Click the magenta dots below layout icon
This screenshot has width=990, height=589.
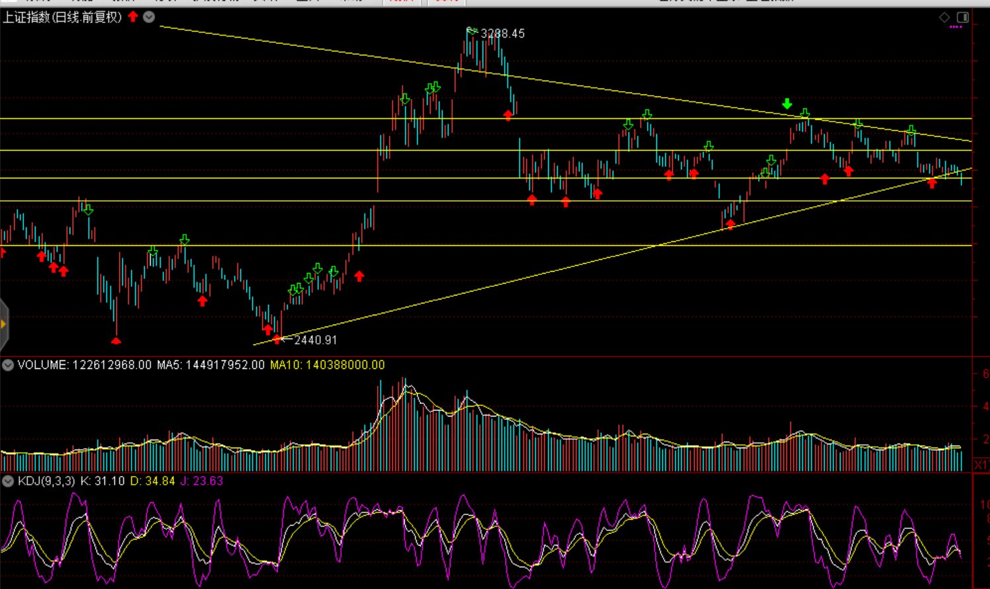pyautogui.click(x=956, y=27)
